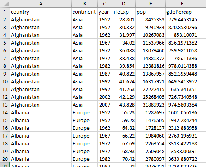
Task: Click year 1977 in row 19
Action: pos(104,151)
